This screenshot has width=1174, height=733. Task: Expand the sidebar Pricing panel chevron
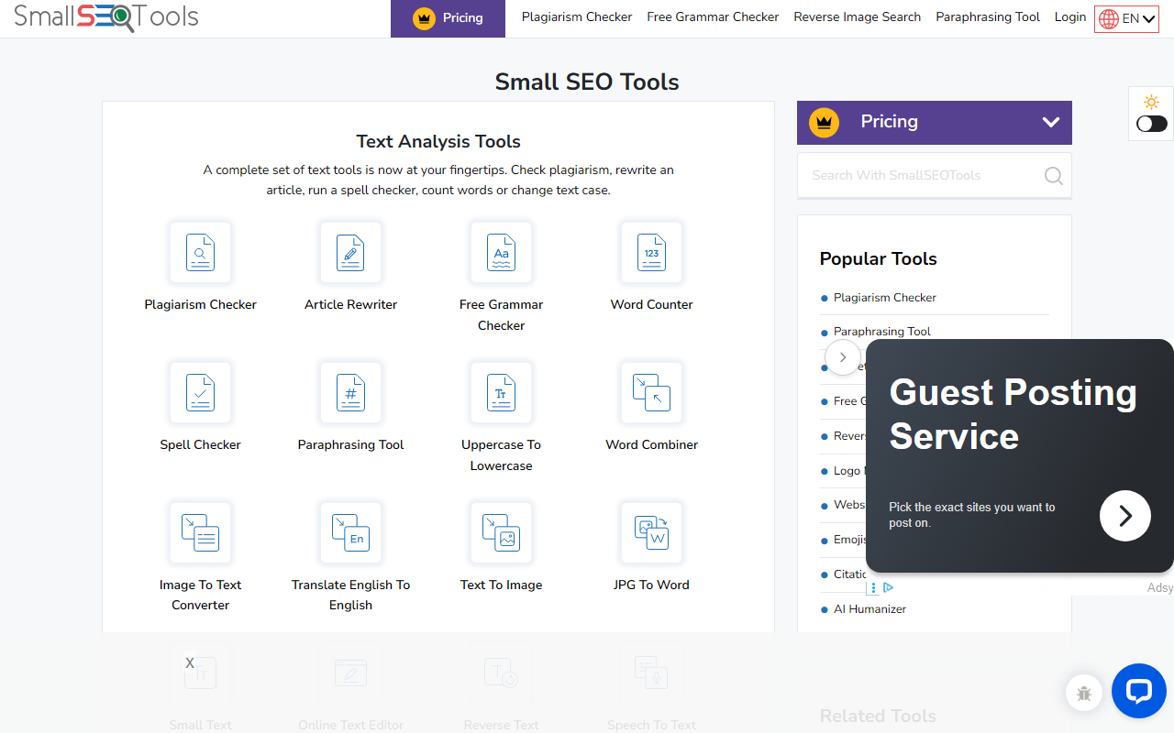[x=1051, y=122]
